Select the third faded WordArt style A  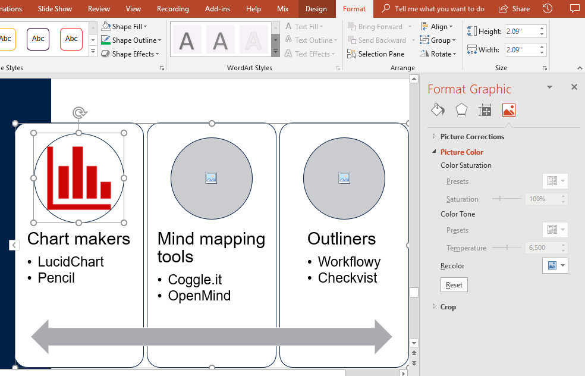(x=253, y=40)
